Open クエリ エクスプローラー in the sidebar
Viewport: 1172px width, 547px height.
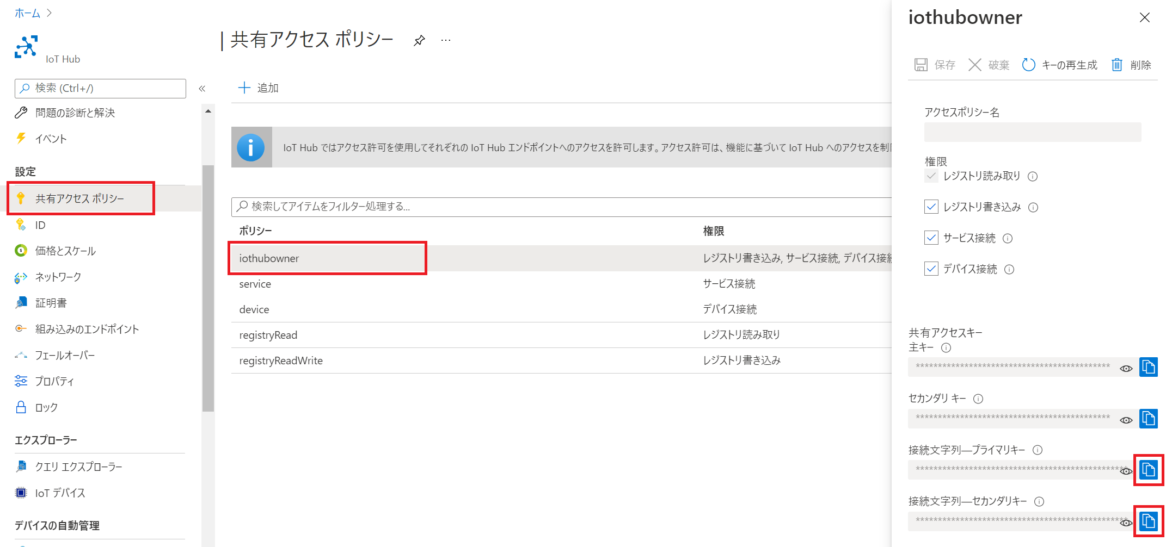pyautogui.click(x=69, y=467)
